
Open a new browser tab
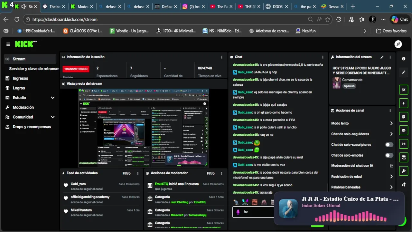[353, 6]
